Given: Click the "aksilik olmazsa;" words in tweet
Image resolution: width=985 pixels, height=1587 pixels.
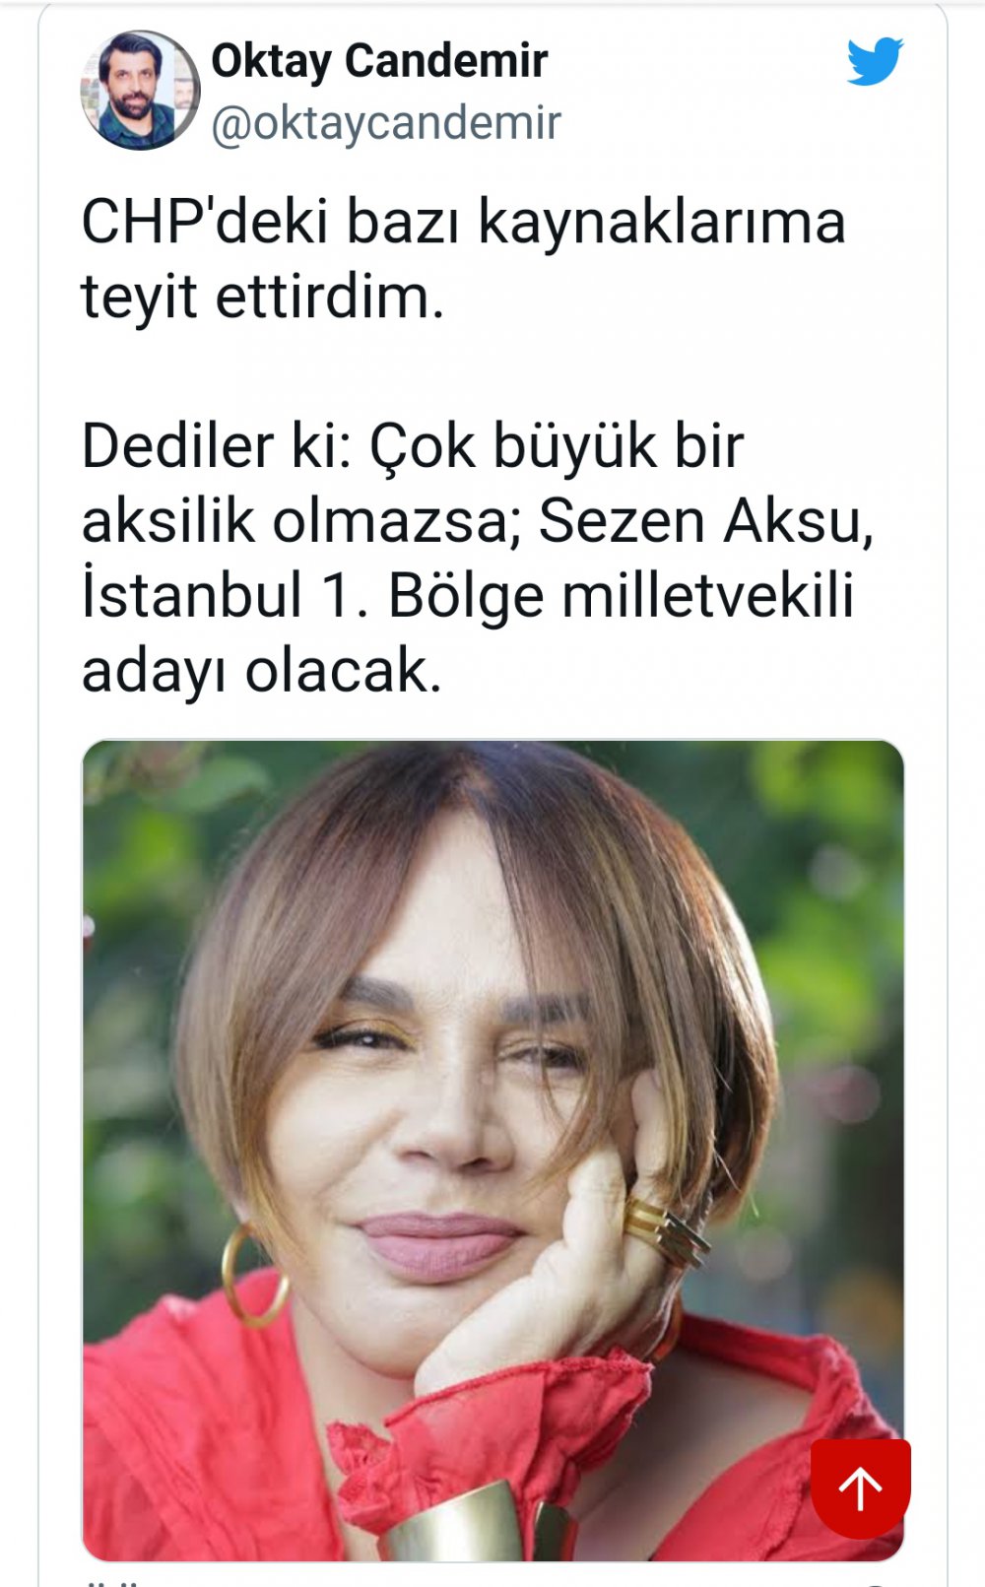Looking at the screenshot, I should click(x=301, y=521).
